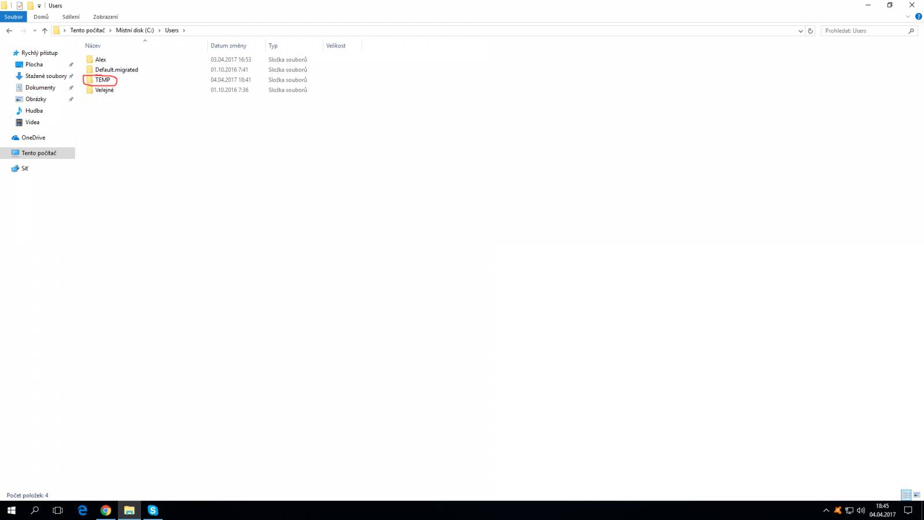Click the network tray icon
The image size is (924, 520).
tap(849, 510)
